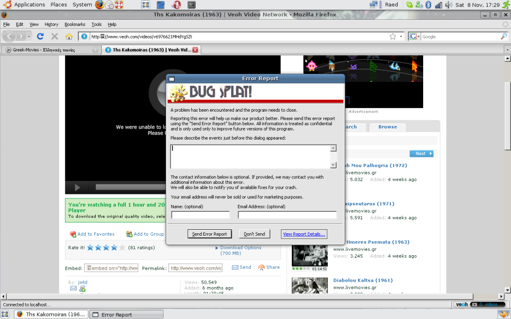This screenshot has height=319, width=511.
Task: Open the search engine dropdown next to Google
Action: pos(415,36)
